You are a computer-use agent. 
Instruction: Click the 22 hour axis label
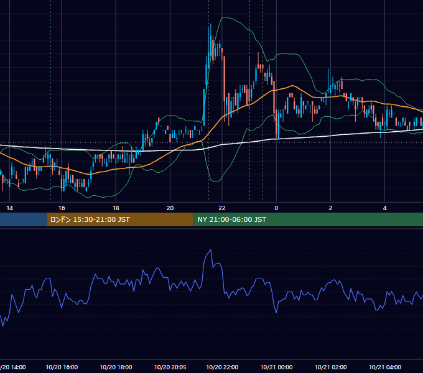pyautogui.click(x=221, y=208)
